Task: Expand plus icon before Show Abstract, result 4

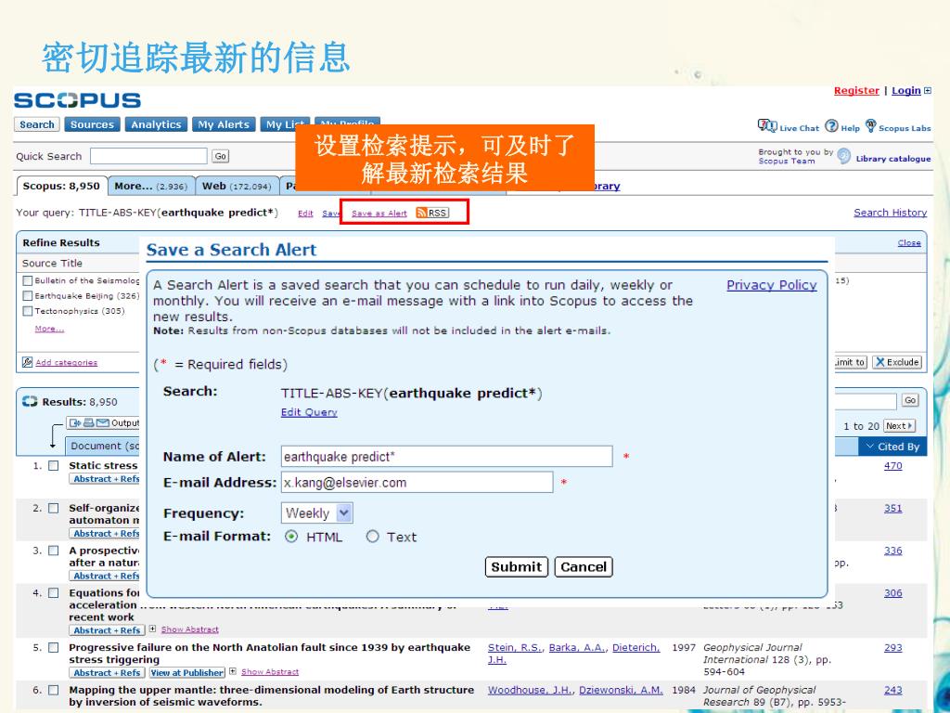Action: click(153, 629)
